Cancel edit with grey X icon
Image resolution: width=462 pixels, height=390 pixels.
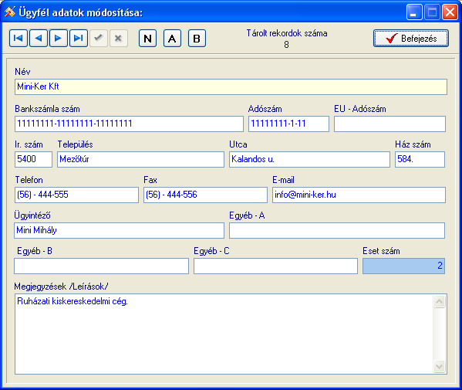119,39
